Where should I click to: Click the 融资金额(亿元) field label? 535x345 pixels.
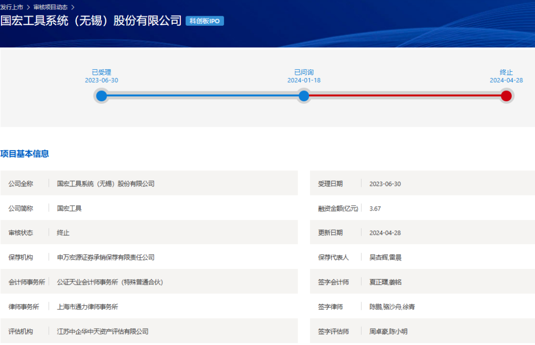tap(338, 209)
